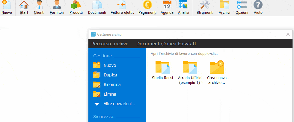Open the Prodotti shapes icon
Viewport: 294px width, 122px height.
pos(76,5)
